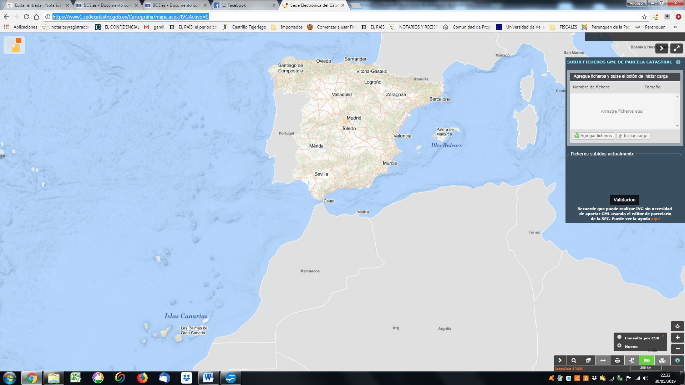This screenshot has width=685, height=385.
Task: Click the 3D cubes tool icon
Action: 662,360
